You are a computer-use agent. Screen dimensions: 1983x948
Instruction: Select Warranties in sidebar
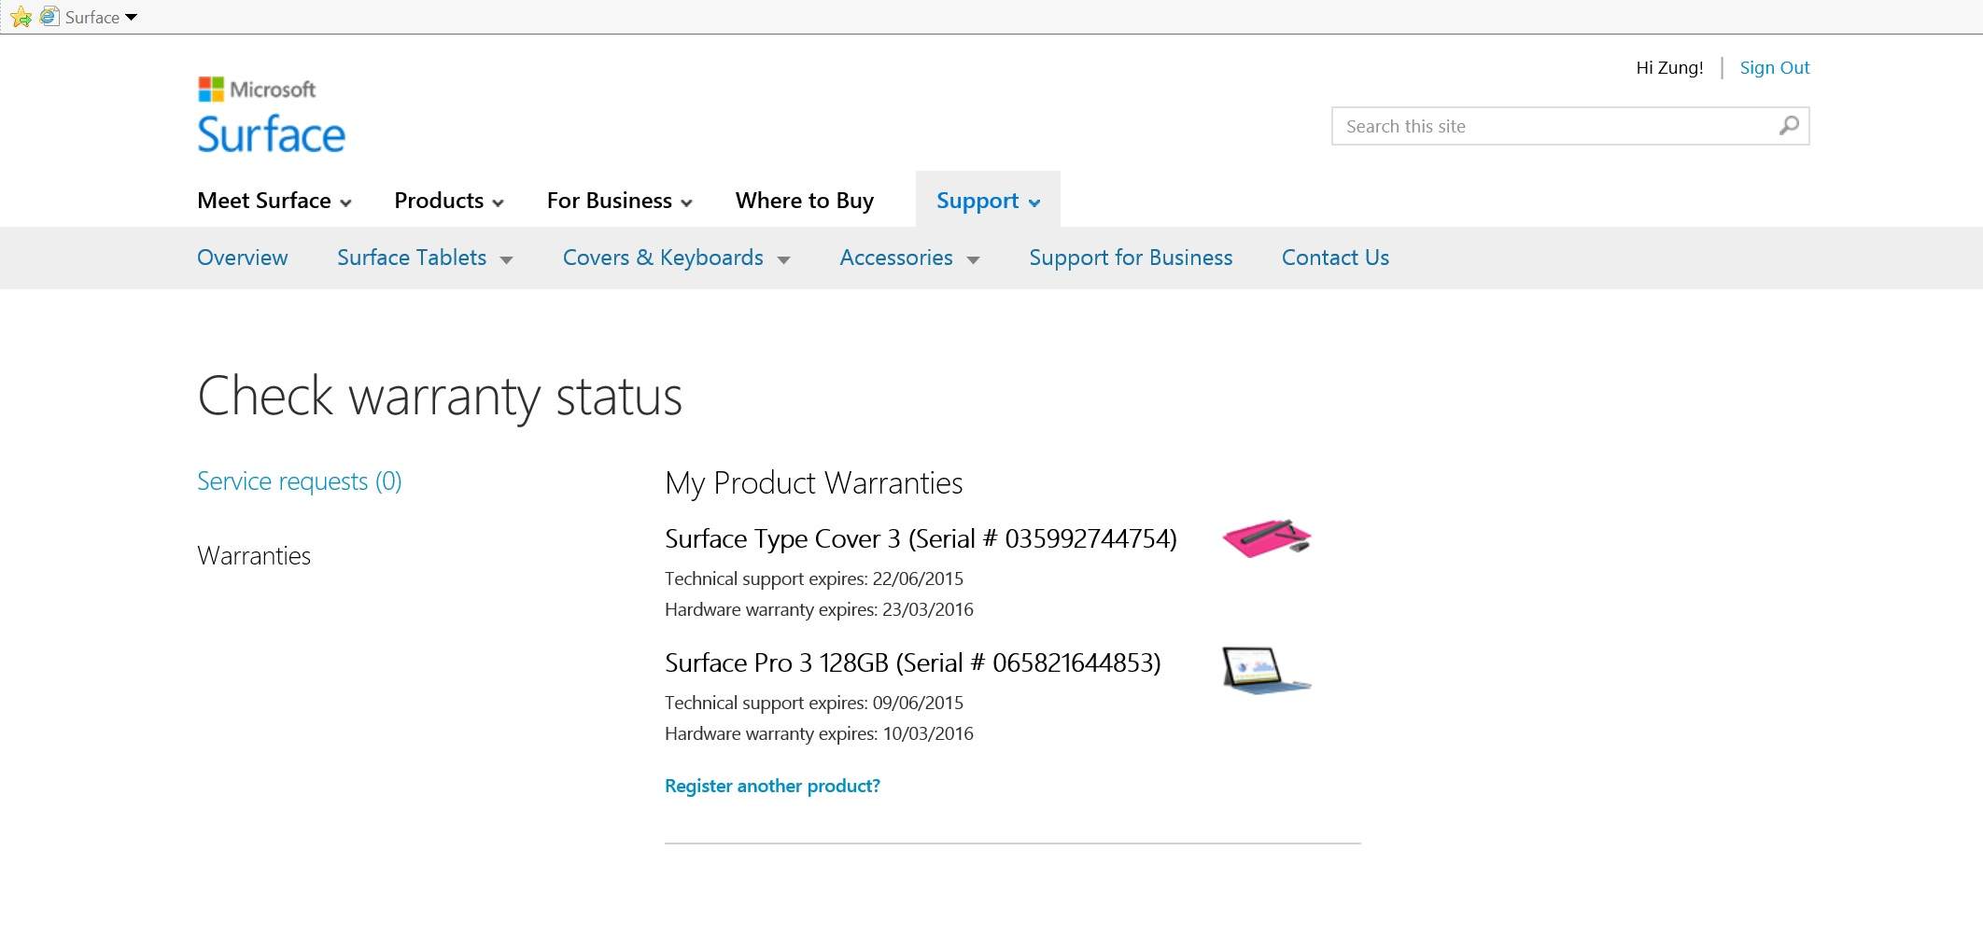pyautogui.click(x=254, y=556)
